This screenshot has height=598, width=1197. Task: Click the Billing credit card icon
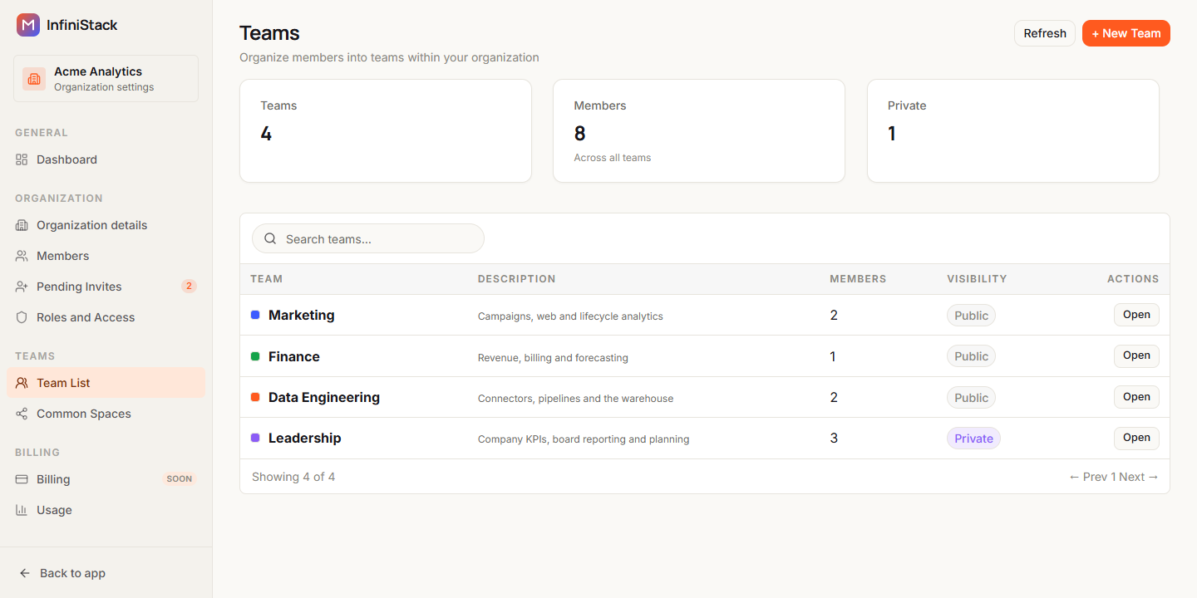pos(22,479)
